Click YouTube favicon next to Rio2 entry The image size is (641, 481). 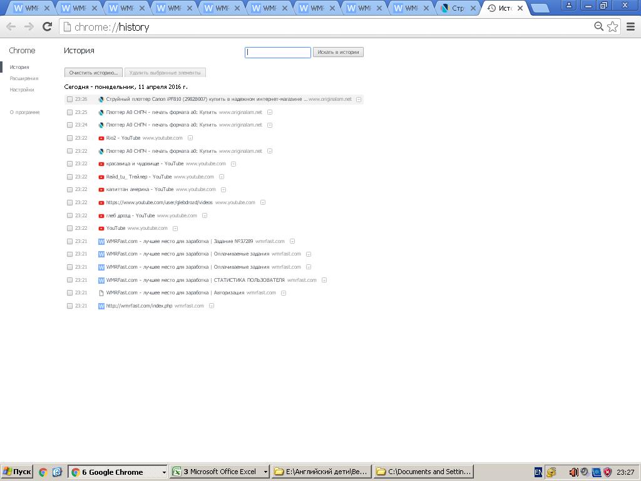point(101,138)
